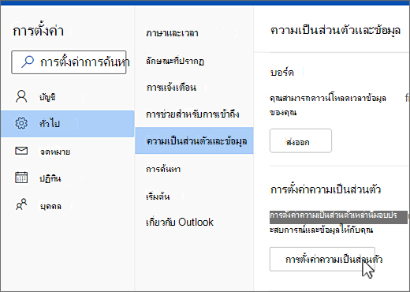
Task: Click the people icon next to บุคคล
Action: click(21, 204)
